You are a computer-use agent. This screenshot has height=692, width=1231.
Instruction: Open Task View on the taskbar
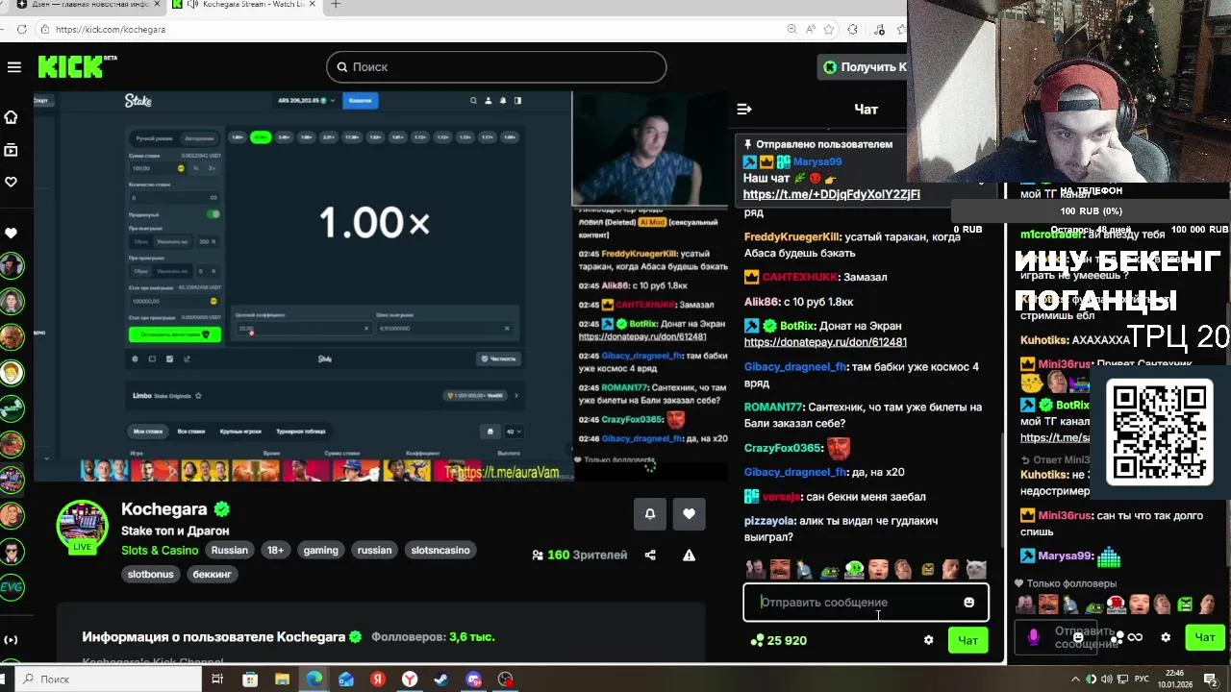[217, 680]
